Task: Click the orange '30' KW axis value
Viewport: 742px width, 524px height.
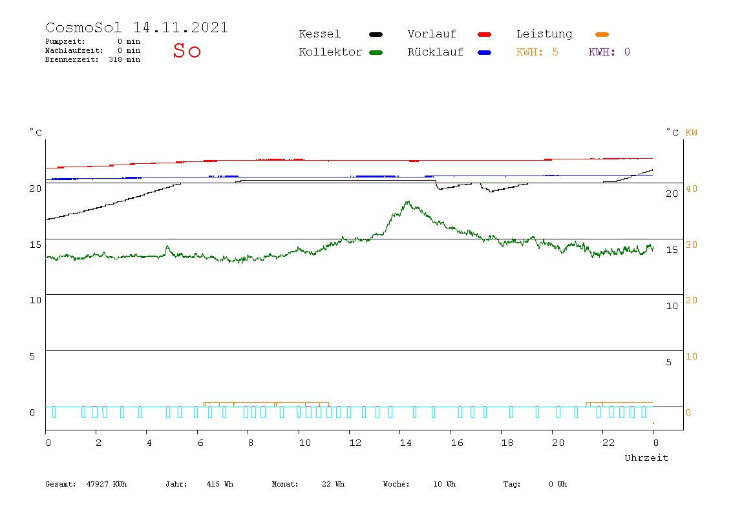Action: [x=692, y=245]
